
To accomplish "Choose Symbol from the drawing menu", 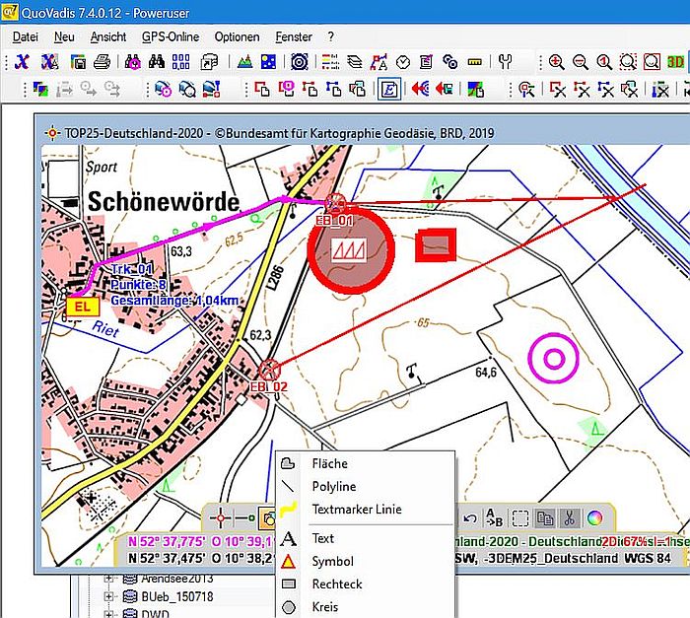I will click(366, 561).
